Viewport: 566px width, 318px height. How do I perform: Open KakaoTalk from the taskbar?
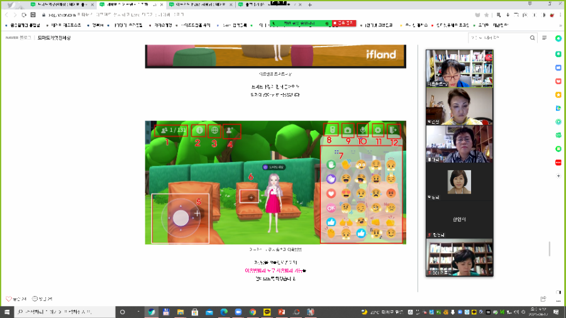pos(267,312)
